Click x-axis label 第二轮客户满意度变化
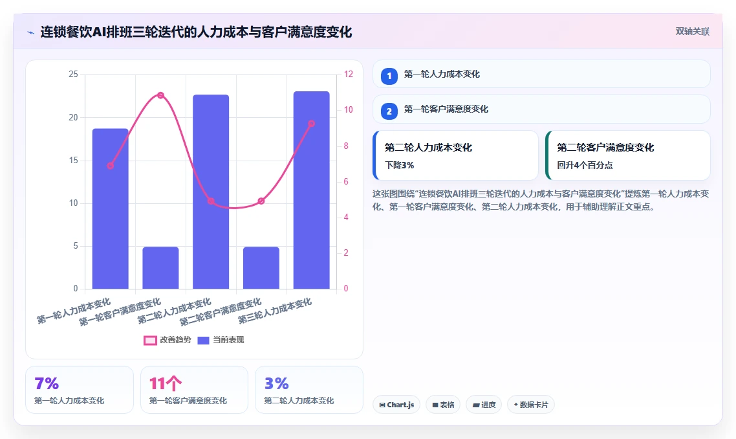The image size is (736, 439). click(220, 312)
